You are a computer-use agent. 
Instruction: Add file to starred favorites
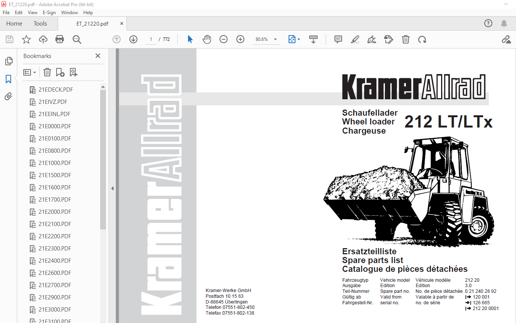point(26,39)
